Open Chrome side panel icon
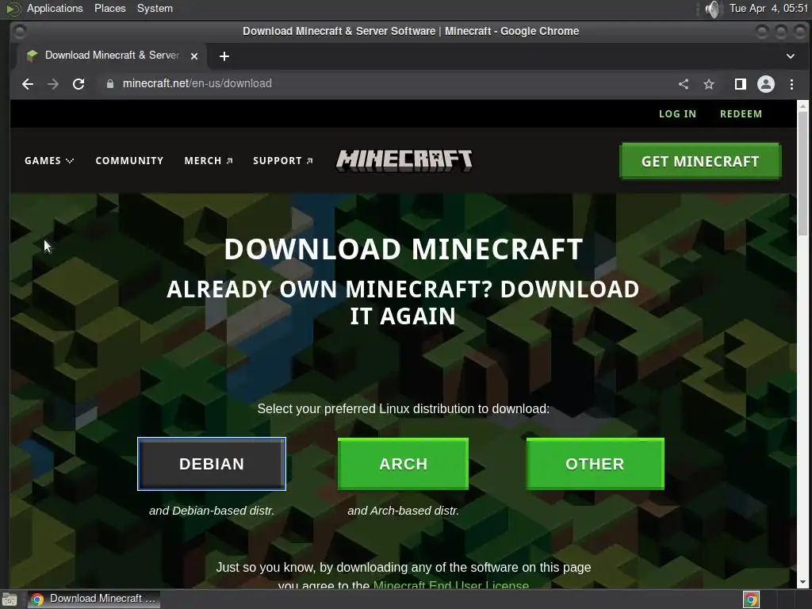 (741, 84)
